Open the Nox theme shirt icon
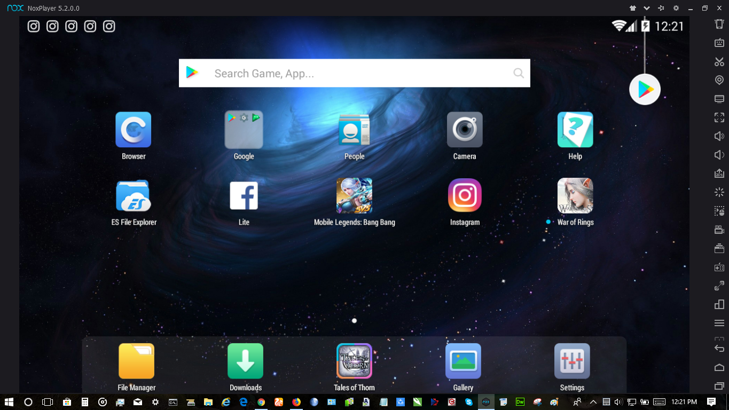The height and width of the screenshot is (410, 729). click(x=633, y=8)
